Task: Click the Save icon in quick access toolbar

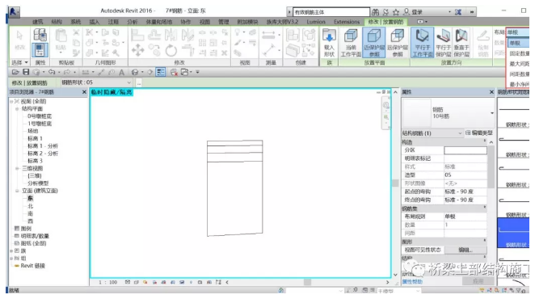Action: coord(26,72)
